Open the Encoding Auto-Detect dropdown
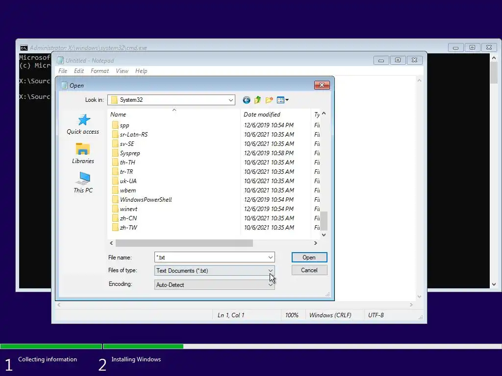502x376 pixels. pos(271,284)
